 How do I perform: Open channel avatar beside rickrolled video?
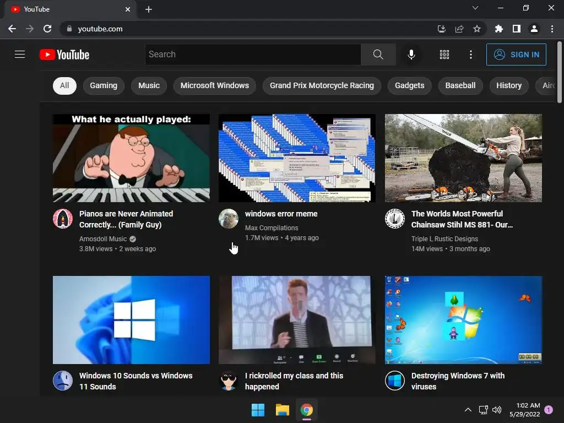point(229,381)
